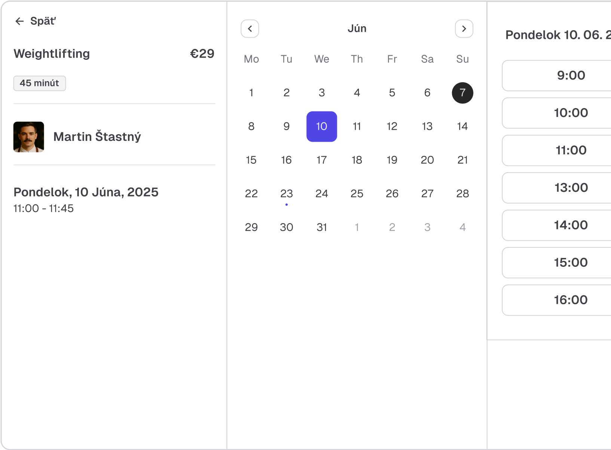Click the 45 minút duration badge

40,83
